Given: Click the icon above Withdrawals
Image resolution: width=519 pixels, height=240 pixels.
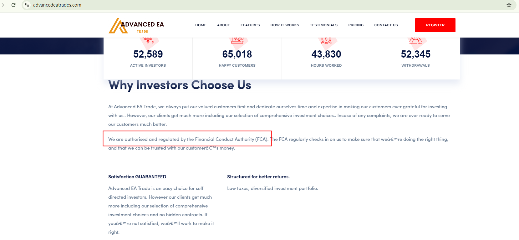Looking at the screenshot, I should pyautogui.click(x=415, y=40).
